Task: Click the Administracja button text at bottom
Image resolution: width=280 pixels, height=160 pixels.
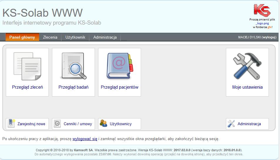Action: 249,124
